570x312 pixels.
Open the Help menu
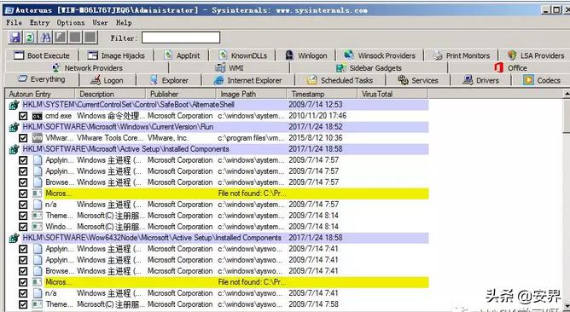[124, 22]
